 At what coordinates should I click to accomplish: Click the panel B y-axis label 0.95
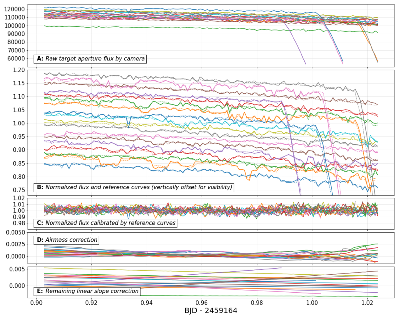pos(19,137)
